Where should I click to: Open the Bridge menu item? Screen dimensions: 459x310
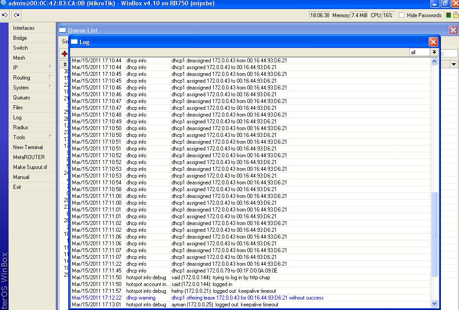coord(32,38)
